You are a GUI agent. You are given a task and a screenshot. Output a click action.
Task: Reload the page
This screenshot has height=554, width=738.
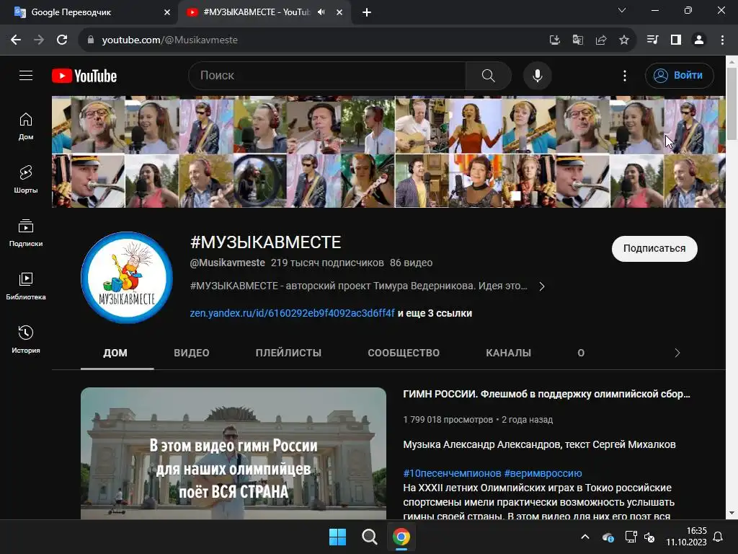point(62,40)
